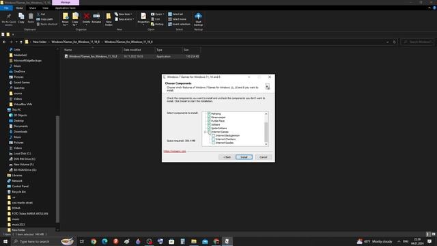Click Select all in ribbon
The width and height of the screenshot is (437, 246).
(175, 14)
